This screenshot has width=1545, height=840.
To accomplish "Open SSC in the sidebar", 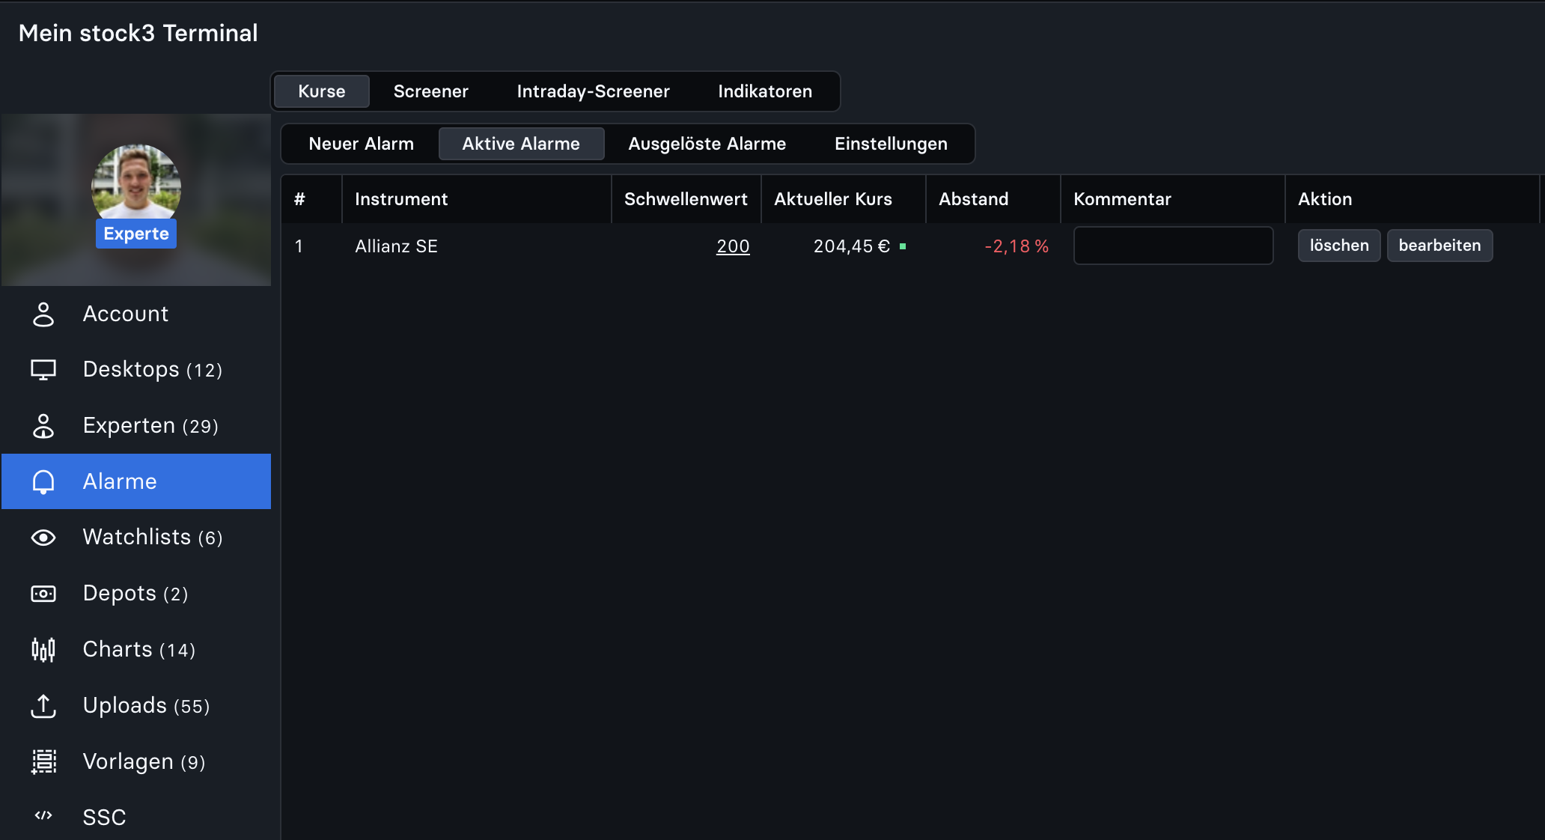I will pos(136,816).
